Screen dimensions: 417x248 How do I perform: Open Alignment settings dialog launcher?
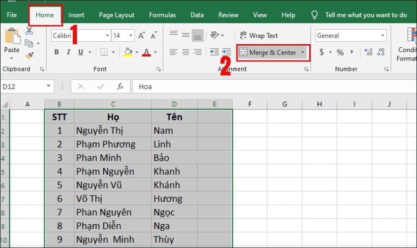pos(306,69)
